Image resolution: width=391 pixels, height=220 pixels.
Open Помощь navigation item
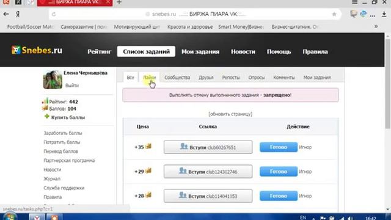tap(279, 51)
